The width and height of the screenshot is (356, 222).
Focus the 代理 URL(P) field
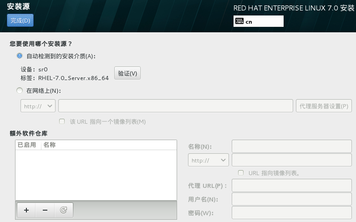292,185
